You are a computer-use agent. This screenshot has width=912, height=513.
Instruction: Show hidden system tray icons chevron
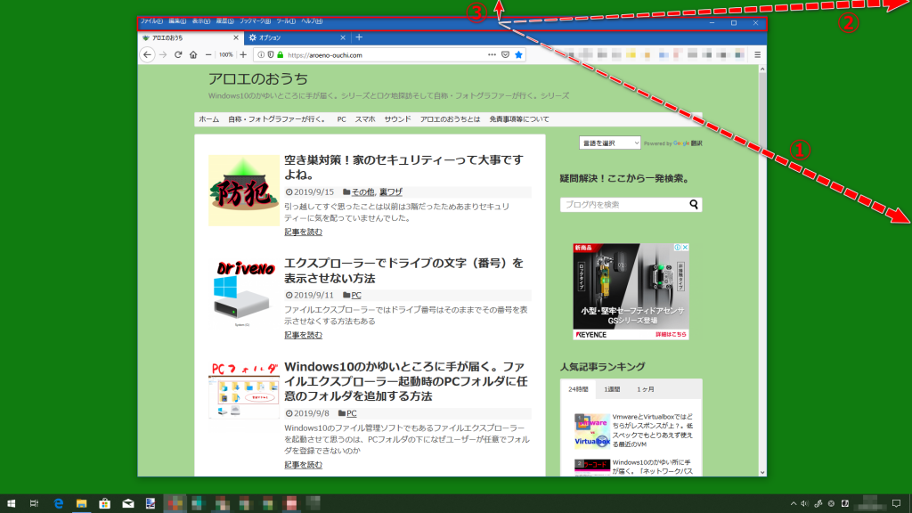793,504
